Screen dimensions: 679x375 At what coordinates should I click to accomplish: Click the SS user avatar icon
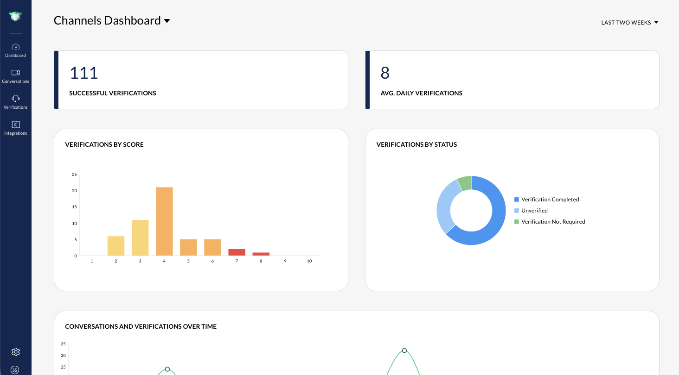[x=15, y=370]
